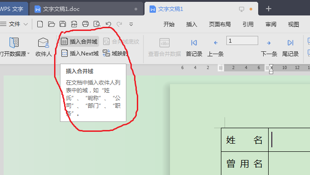Click 打开数据源 icon
The height and width of the screenshot is (175, 310).
14,43
